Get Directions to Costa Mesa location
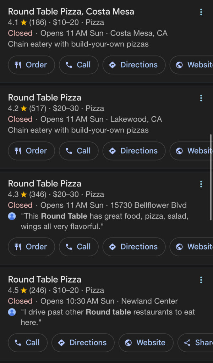 pyautogui.click(x=134, y=65)
